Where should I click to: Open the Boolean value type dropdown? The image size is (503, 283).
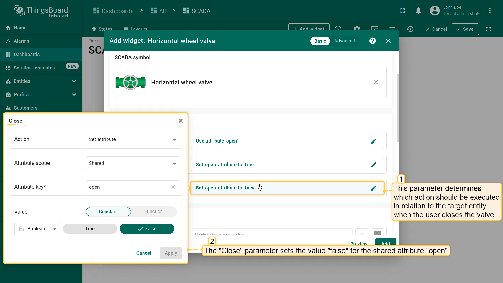coord(37,229)
